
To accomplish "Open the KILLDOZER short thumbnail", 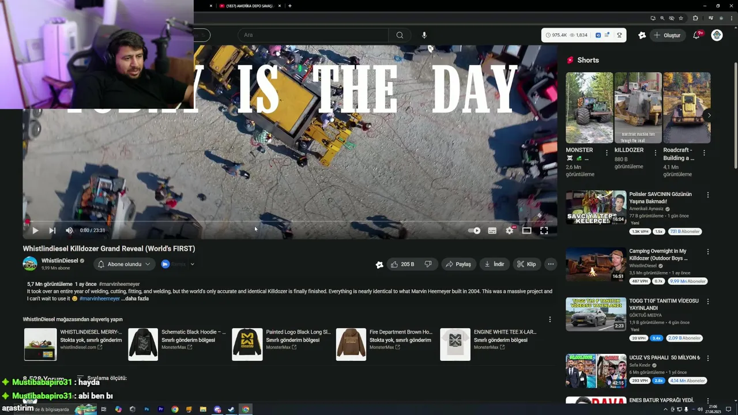I will [638, 108].
